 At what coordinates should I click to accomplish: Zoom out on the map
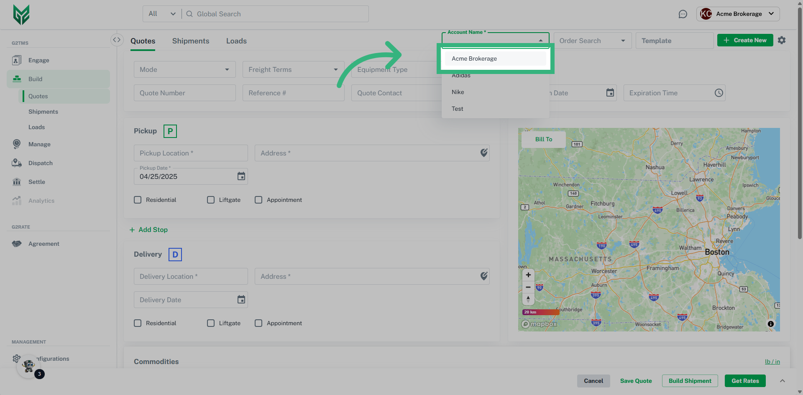click(x=528, y=287)
